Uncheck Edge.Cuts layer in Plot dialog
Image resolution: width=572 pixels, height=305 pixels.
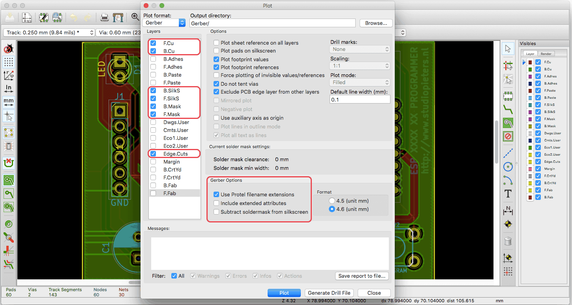tap(153, 154)
